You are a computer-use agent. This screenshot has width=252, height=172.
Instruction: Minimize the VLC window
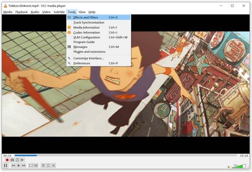click(221, 6)
